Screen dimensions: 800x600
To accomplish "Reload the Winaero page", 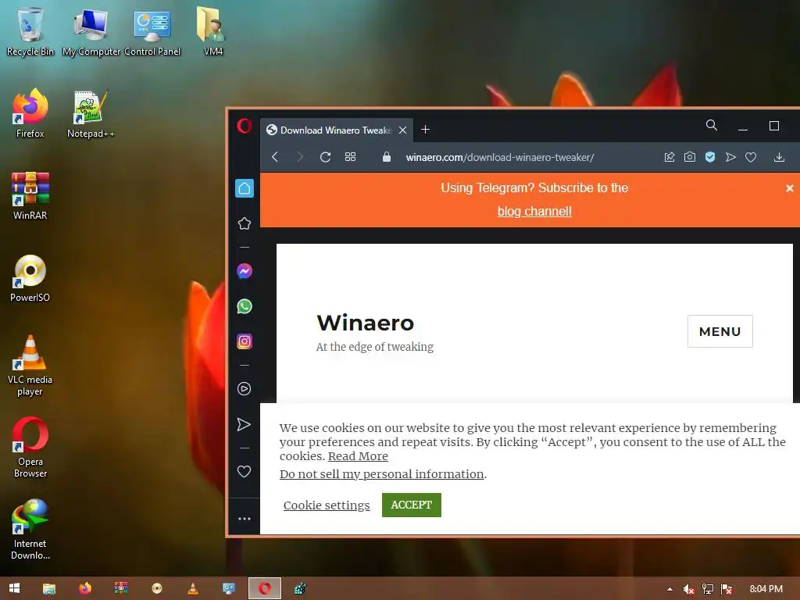I will click(x=325, y=157).
